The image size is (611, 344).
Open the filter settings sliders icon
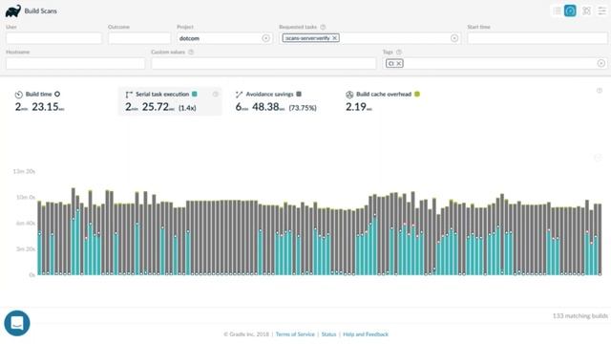tap(602, 11)
